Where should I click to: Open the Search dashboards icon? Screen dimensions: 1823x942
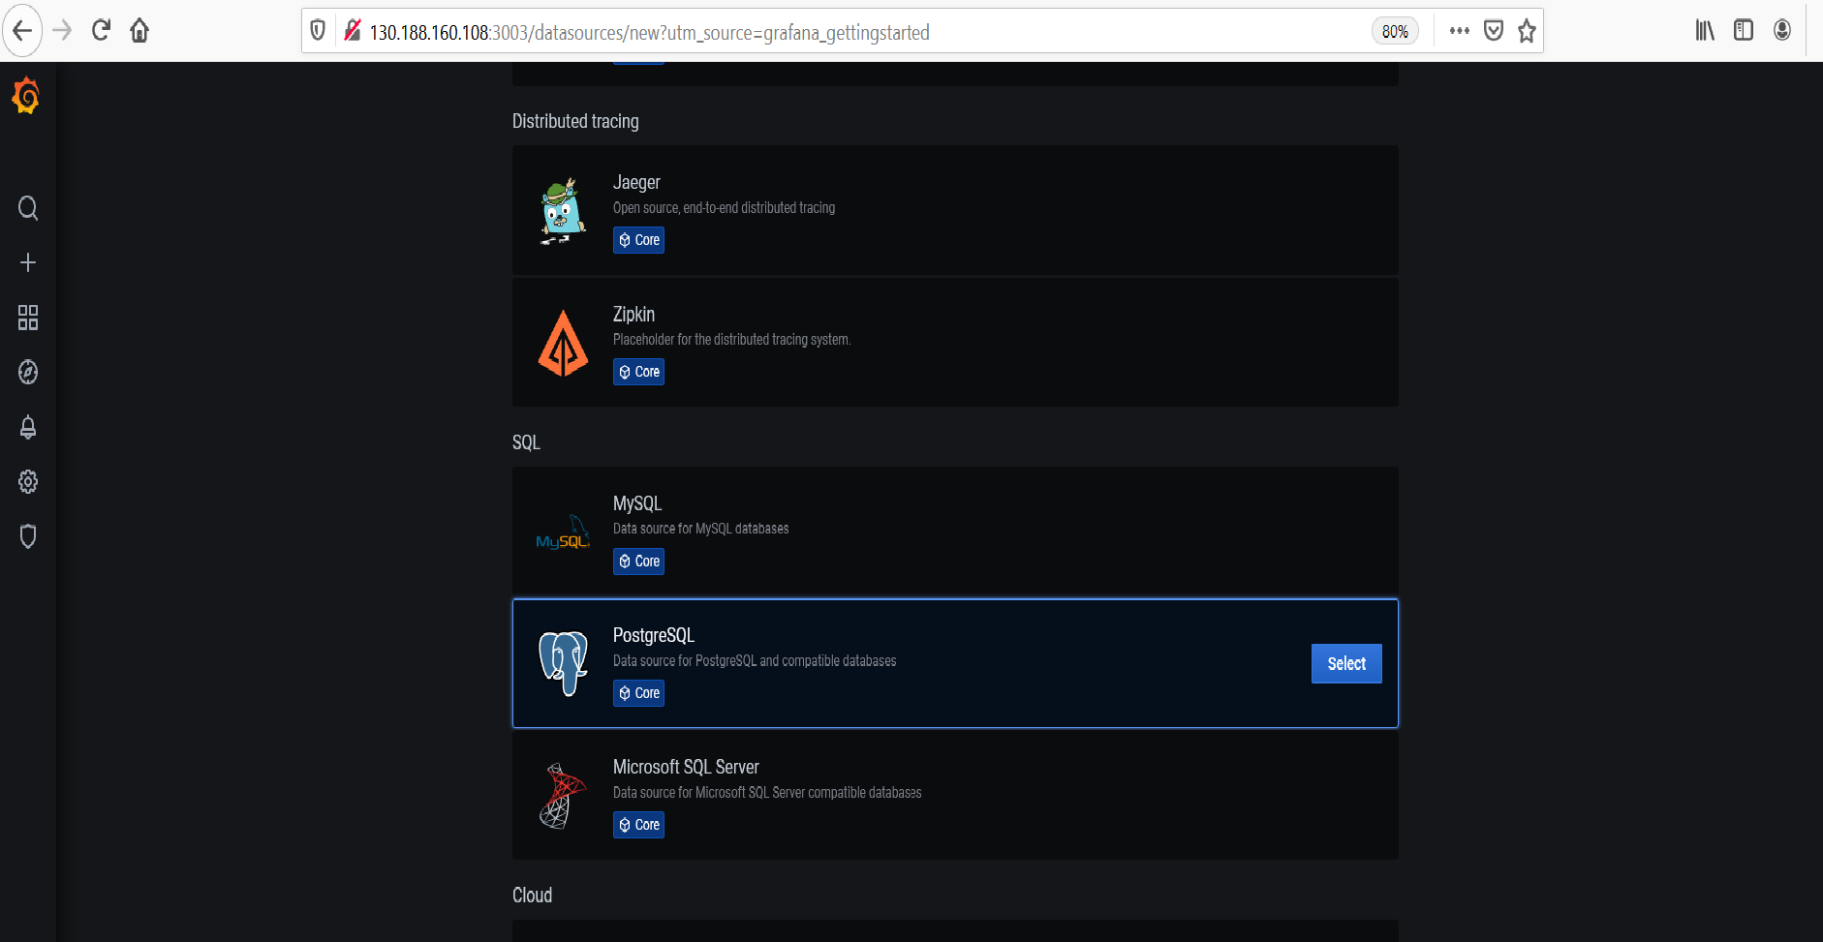tap(28, 208)
